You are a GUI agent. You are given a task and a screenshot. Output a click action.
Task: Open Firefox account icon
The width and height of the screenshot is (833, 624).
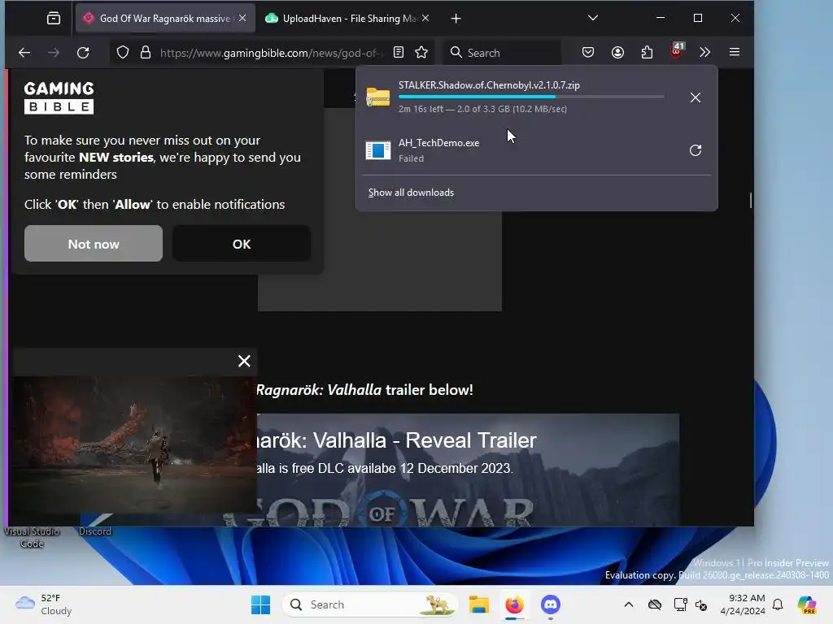(x=617, y=52)
